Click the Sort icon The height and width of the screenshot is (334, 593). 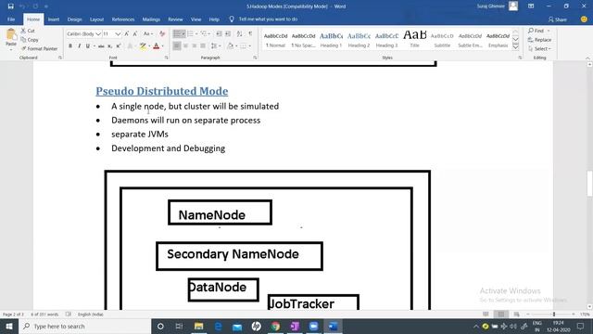[x=239, y=34]
